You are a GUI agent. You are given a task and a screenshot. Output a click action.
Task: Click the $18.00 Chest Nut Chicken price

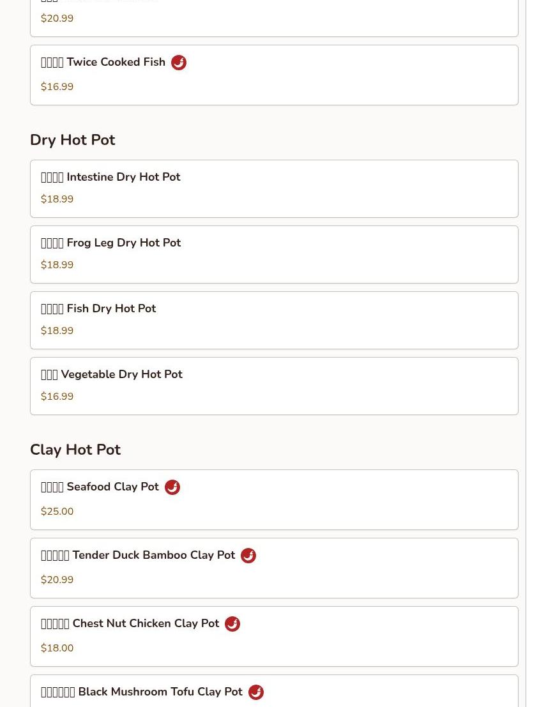57,648
